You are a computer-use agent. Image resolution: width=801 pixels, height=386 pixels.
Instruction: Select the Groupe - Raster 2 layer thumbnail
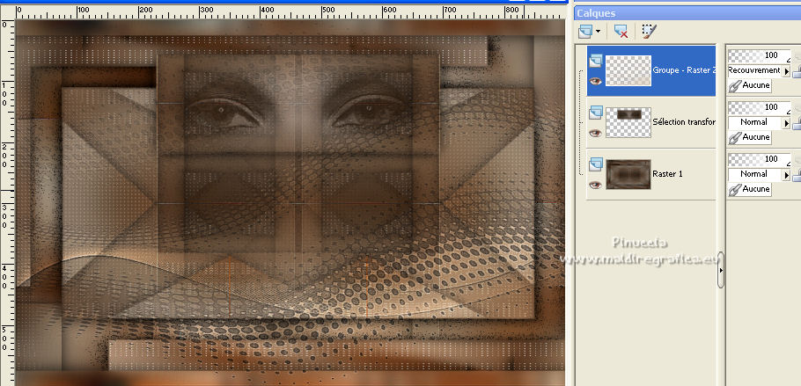click(x=628, y=70)
